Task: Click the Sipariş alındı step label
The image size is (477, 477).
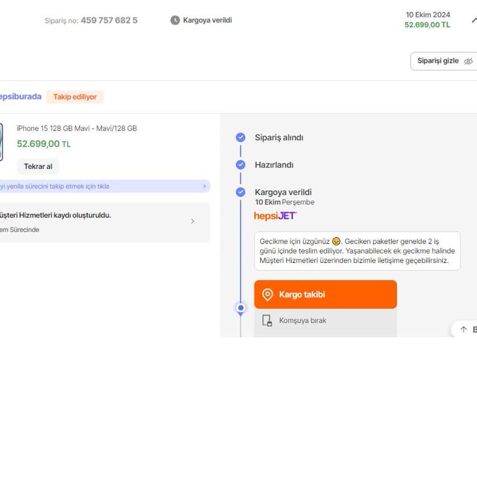Action: tap(279, 137)
